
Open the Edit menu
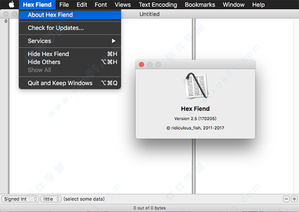tap(82, 4)
